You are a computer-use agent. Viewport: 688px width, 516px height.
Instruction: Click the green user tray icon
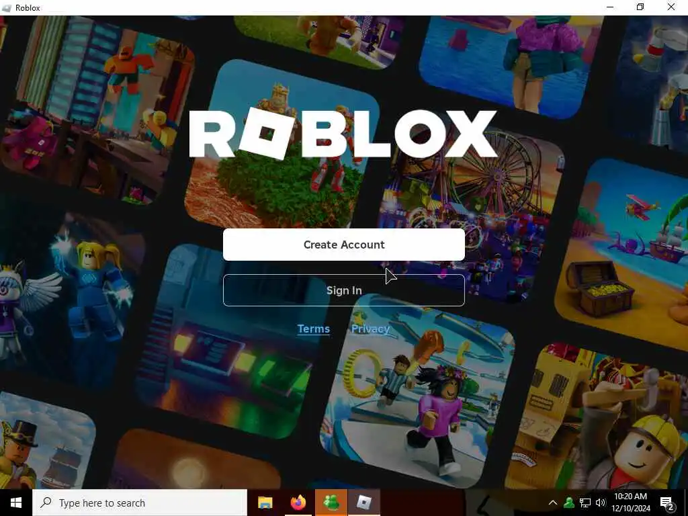click(569, 503)
